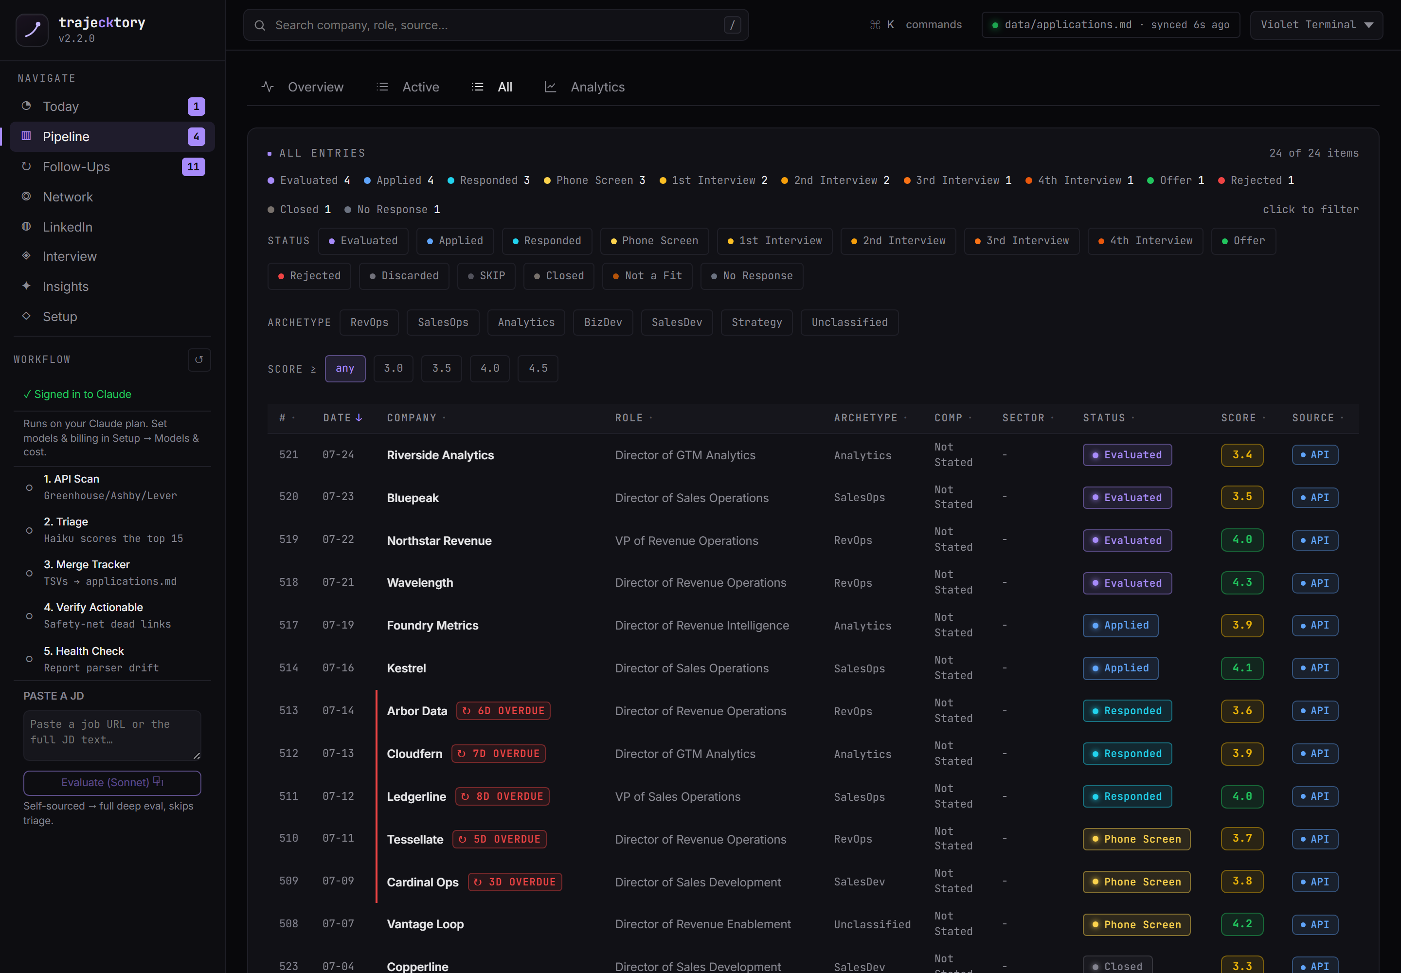Click the 7D overdue badge on Cloudfern
Viewport: 1401px width, 973px height.
pyautogui.click(x=498, y=754)
